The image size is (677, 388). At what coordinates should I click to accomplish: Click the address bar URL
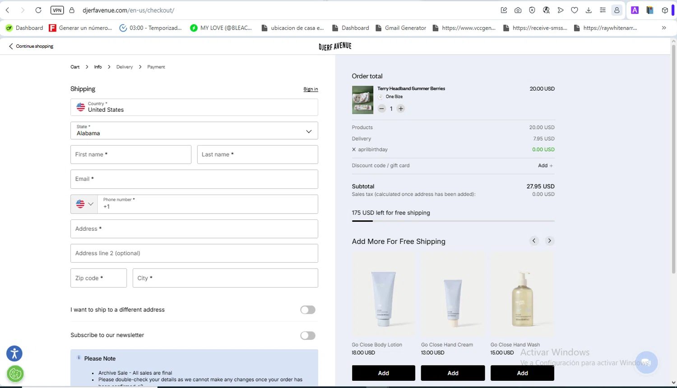coord(128,10)
